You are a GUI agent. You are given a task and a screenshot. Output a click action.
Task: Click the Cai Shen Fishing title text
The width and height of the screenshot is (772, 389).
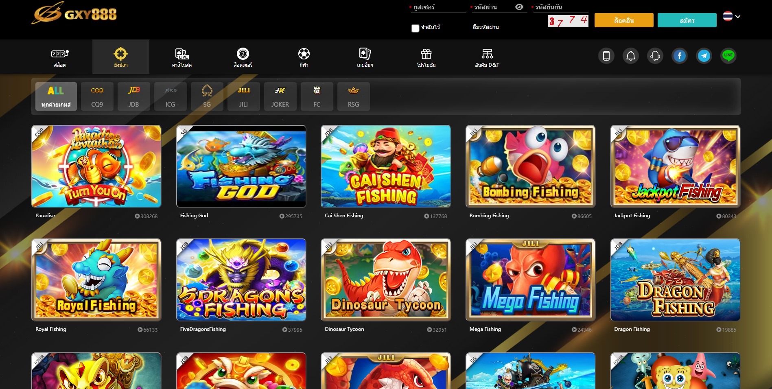(344, 216)
